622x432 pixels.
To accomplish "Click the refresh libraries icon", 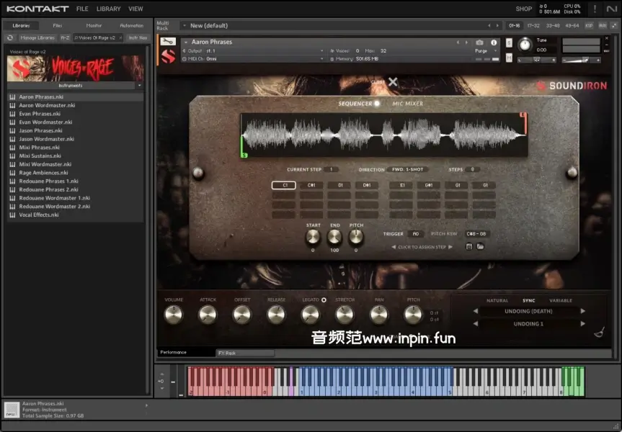I will (10, 37).
